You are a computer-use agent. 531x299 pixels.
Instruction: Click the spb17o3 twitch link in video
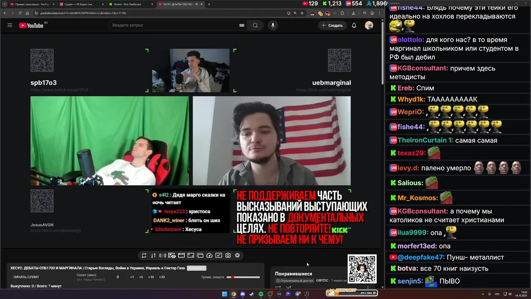[x=59, y=90]
